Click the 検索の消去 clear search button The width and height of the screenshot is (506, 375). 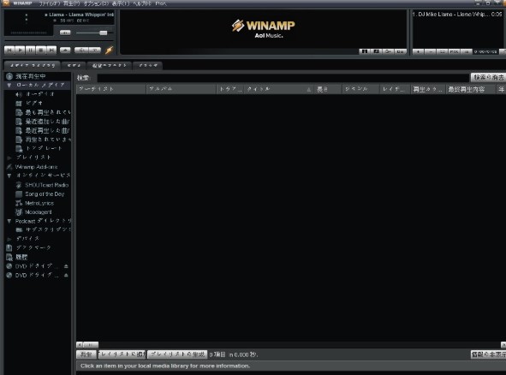coord(488,77)
